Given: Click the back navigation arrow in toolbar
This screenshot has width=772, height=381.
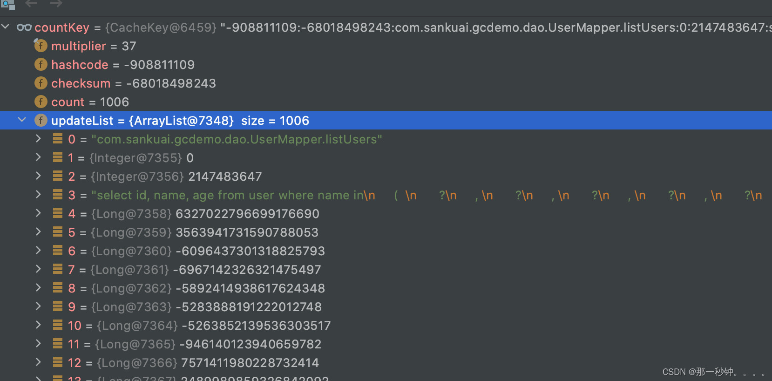Looking at the screenshot, I should tap(31, 4).
